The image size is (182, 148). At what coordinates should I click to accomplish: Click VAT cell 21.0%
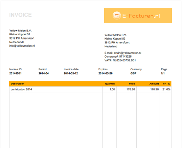tap(166, 89)
